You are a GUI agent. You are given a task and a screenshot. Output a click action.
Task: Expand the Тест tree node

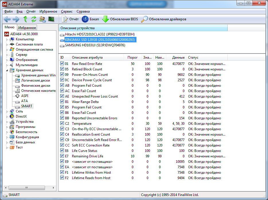pos(7,148)
